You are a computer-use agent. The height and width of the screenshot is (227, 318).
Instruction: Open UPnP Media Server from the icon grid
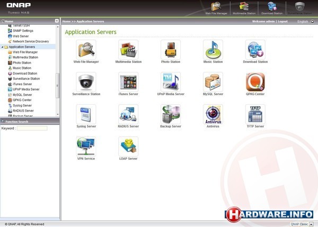[171, 82]
